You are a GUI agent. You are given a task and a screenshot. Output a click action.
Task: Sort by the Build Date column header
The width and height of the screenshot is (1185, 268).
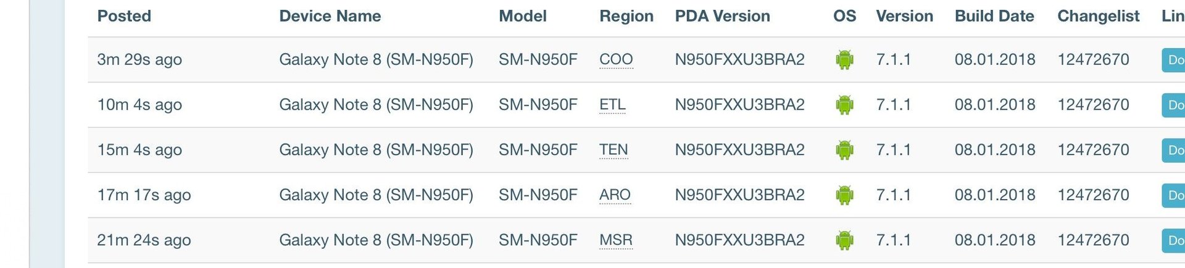point(994,16)
